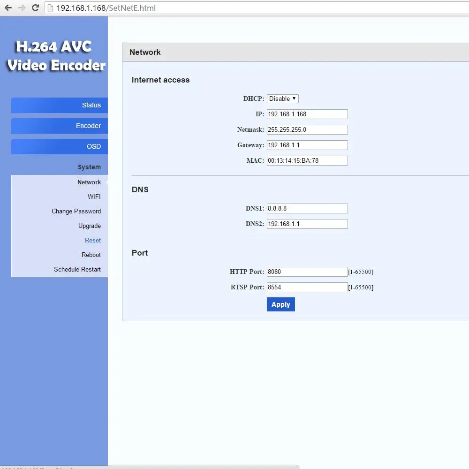Click the browser back arrow
Image resolution: width=469 pixels, height=469 pixels.
tap(8, 8)
